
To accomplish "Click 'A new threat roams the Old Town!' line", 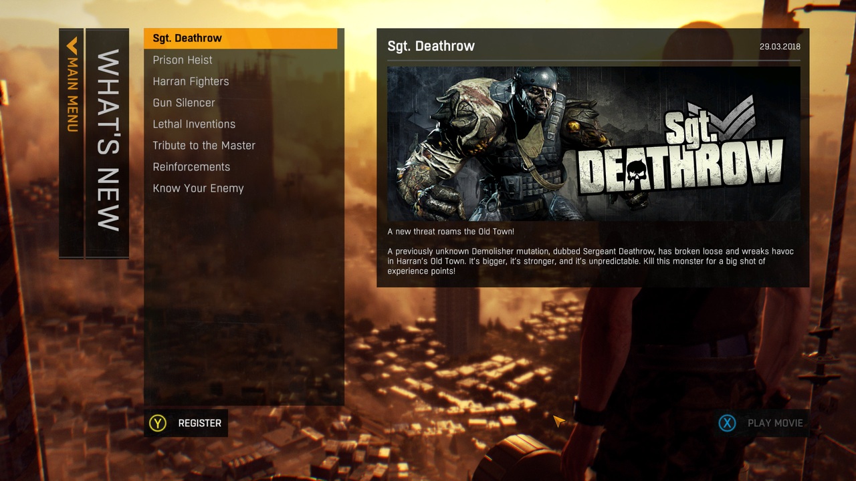I will tap(451, 232).
